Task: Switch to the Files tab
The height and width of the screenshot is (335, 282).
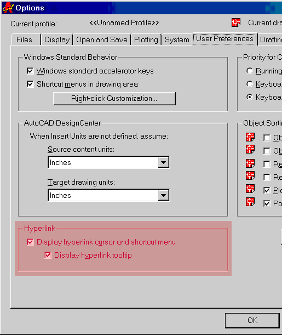Action: click(26, 39)
